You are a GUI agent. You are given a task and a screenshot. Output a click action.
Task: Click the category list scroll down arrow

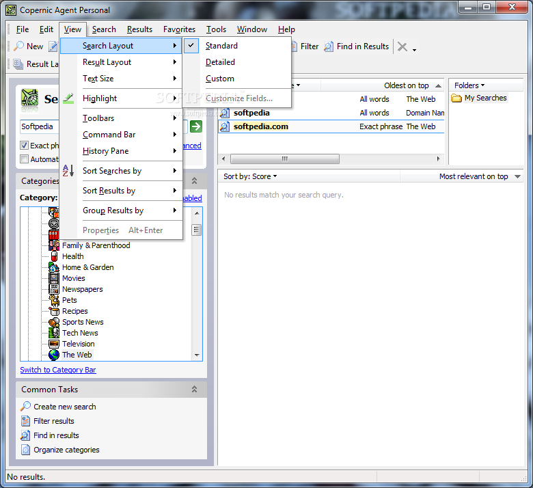click(197, 355)
